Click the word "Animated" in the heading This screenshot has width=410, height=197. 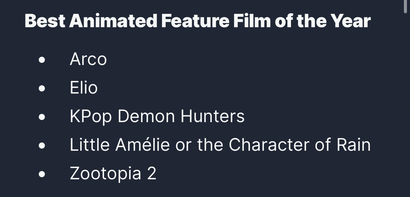point(113,21)
